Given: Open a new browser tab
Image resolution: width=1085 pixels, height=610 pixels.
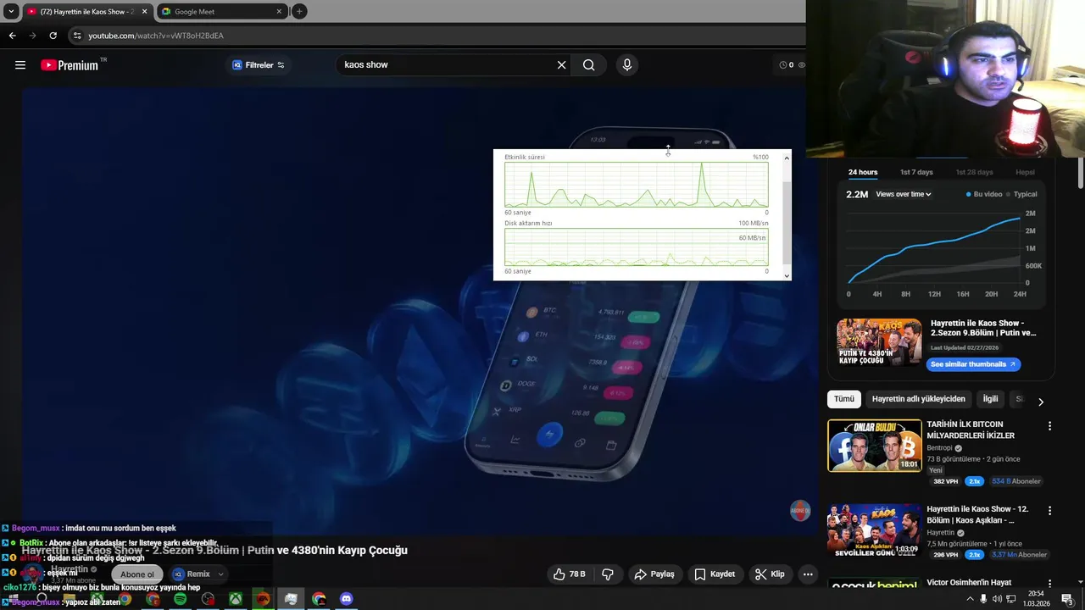Looking at the screenshot, I should [x=299, y=11].
